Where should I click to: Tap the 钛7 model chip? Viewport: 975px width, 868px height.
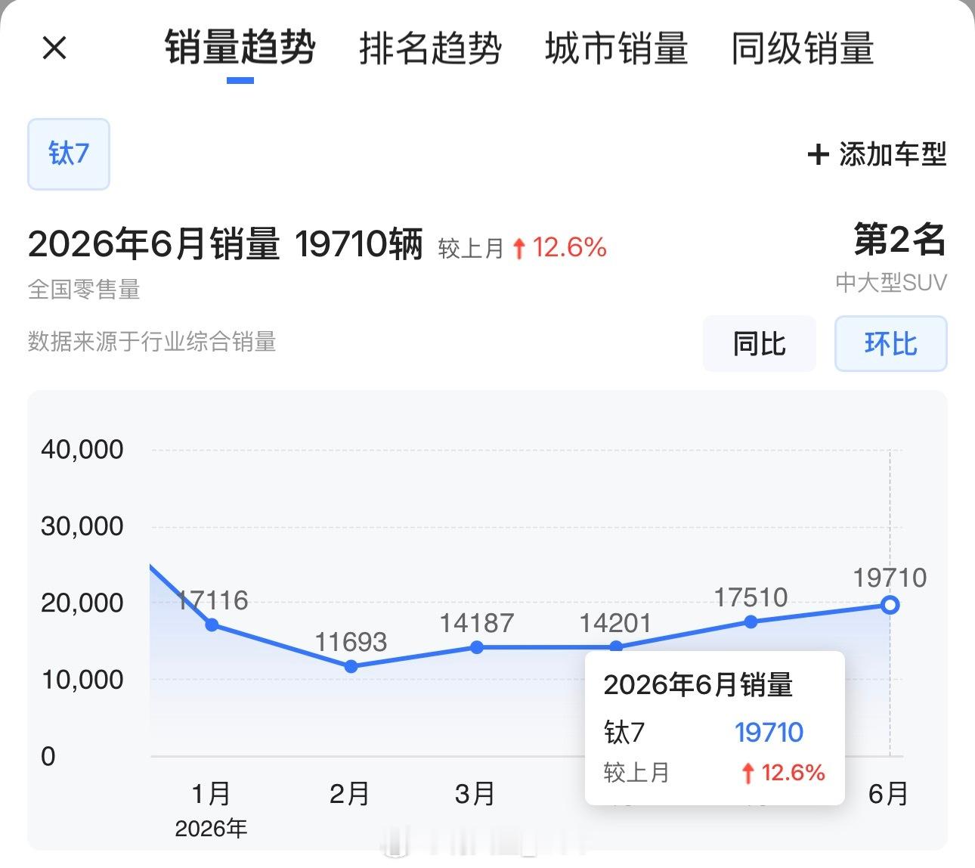[x=69, y=153]
